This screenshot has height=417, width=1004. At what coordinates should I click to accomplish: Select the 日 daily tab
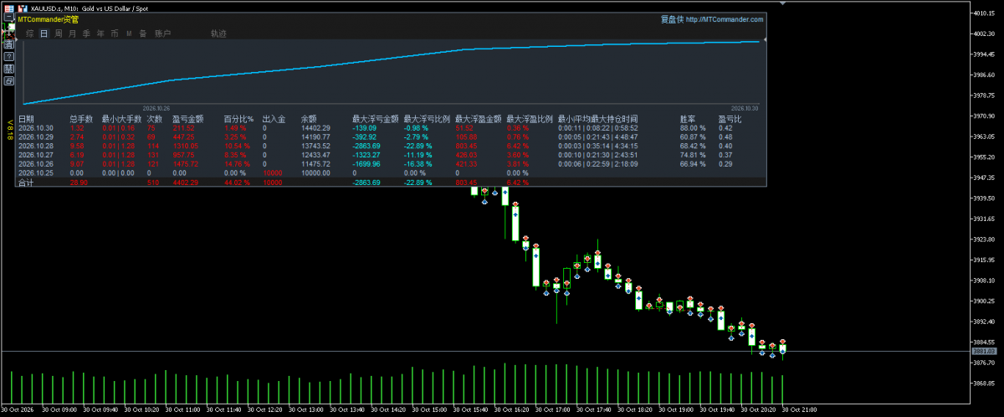(x=44, y=33)
